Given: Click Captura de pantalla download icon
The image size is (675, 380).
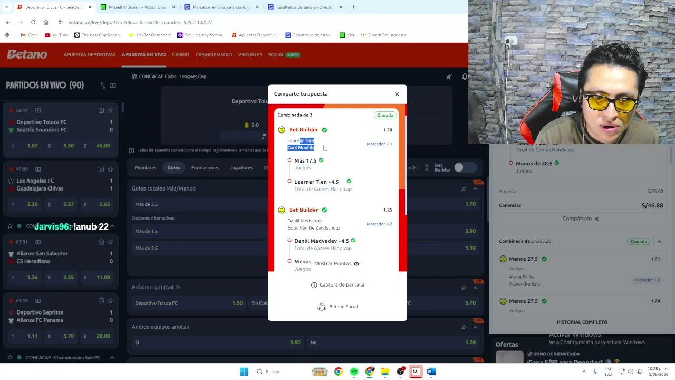Looking at the screenshot, I should tap(314, 285).
